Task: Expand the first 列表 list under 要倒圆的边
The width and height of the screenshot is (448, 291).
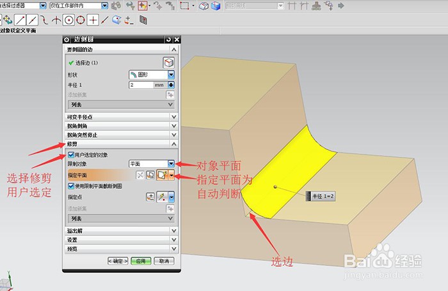Action: (121, 105)
